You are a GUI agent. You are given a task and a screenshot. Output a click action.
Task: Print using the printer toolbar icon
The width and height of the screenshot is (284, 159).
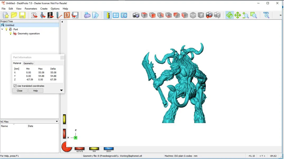click(87, 15)
